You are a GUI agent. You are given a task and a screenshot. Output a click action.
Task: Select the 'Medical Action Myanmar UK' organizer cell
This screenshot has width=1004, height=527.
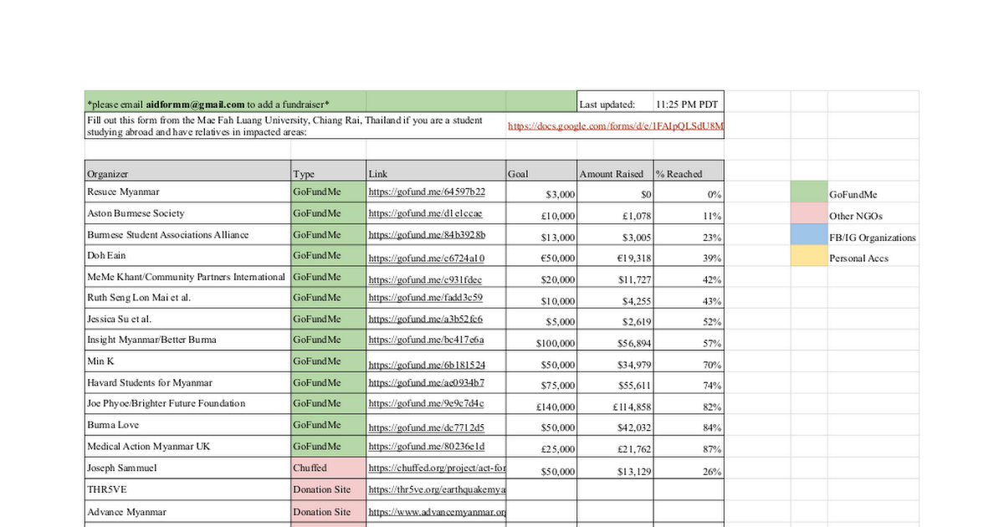(187, 448)
